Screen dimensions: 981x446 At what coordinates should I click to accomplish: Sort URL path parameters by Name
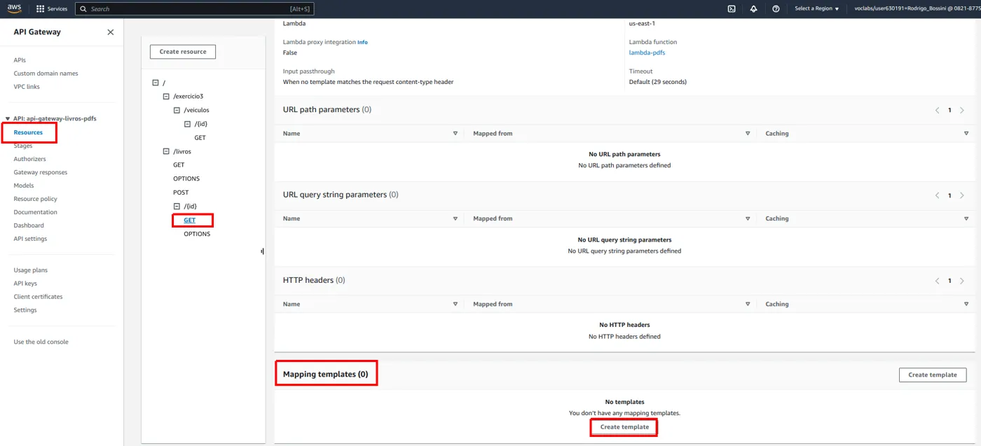click(455, 133)
